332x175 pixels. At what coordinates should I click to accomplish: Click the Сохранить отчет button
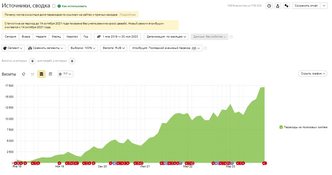click(306, 6)
